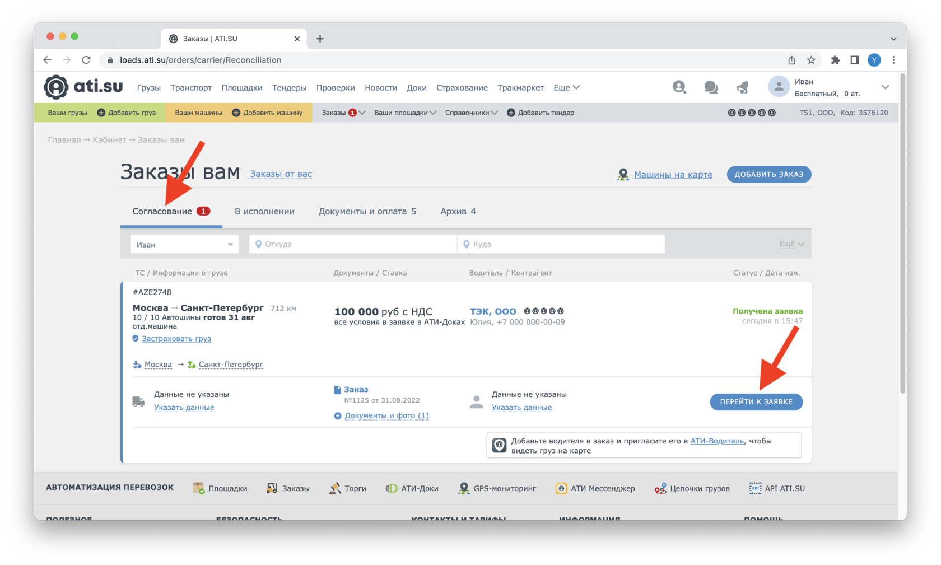This screenshot has height=565, width=941.
Task: Open the ТЭК, ООО contractor link
Action: tap(493, 311)
